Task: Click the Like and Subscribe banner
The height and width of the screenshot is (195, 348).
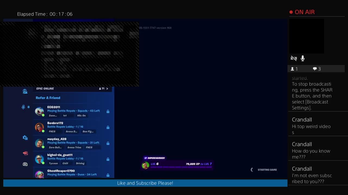Action: [x=145, y=183]
